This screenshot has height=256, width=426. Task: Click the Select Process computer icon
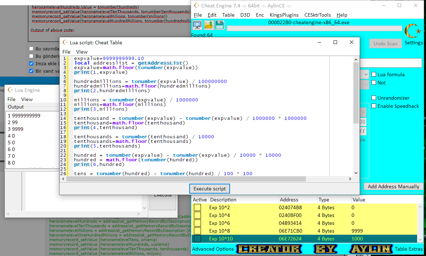(x=197, y=25)
